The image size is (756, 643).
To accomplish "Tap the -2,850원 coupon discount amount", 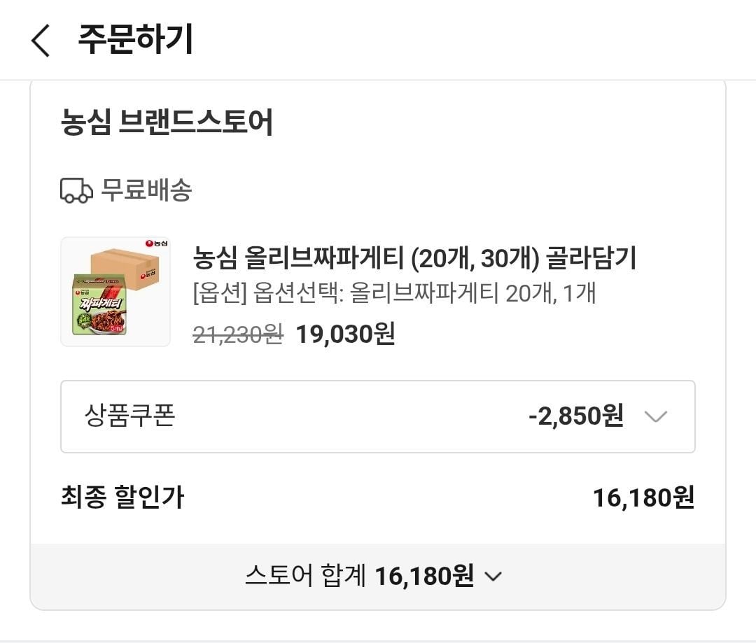I will (x=576, y=416).
